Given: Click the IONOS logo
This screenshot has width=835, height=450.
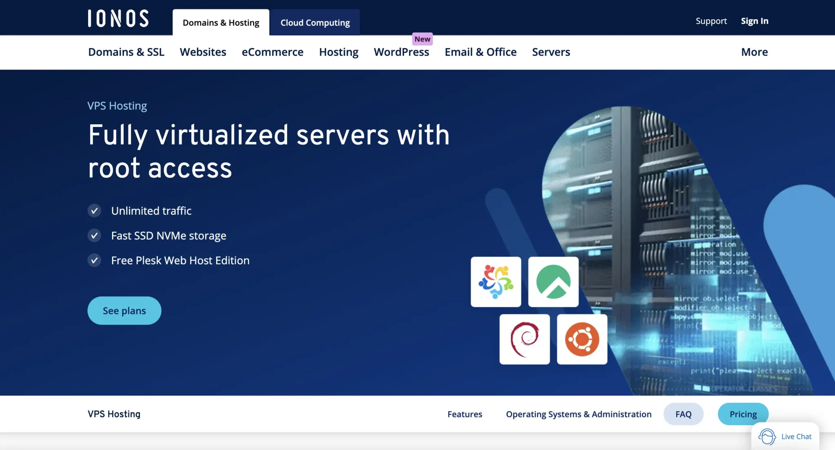Looking at the screenshot, I should [x=118, y=19].
